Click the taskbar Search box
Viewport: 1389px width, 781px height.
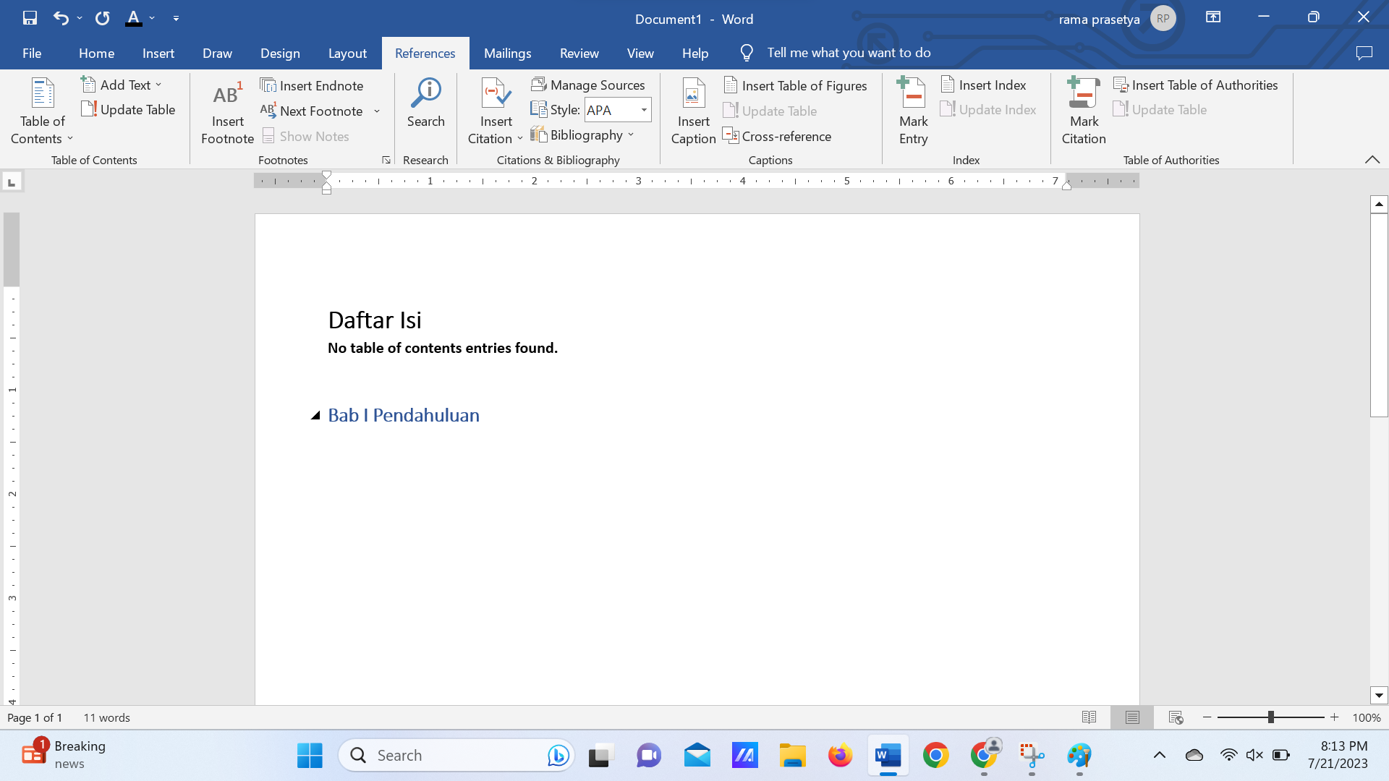(456, 756)
